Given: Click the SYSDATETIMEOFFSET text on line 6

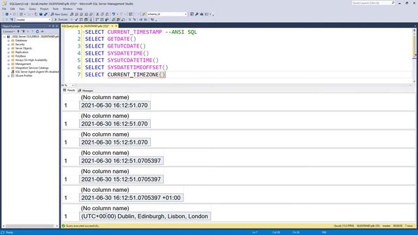Looking at the screenshot, I should click(x=135, y=67).
